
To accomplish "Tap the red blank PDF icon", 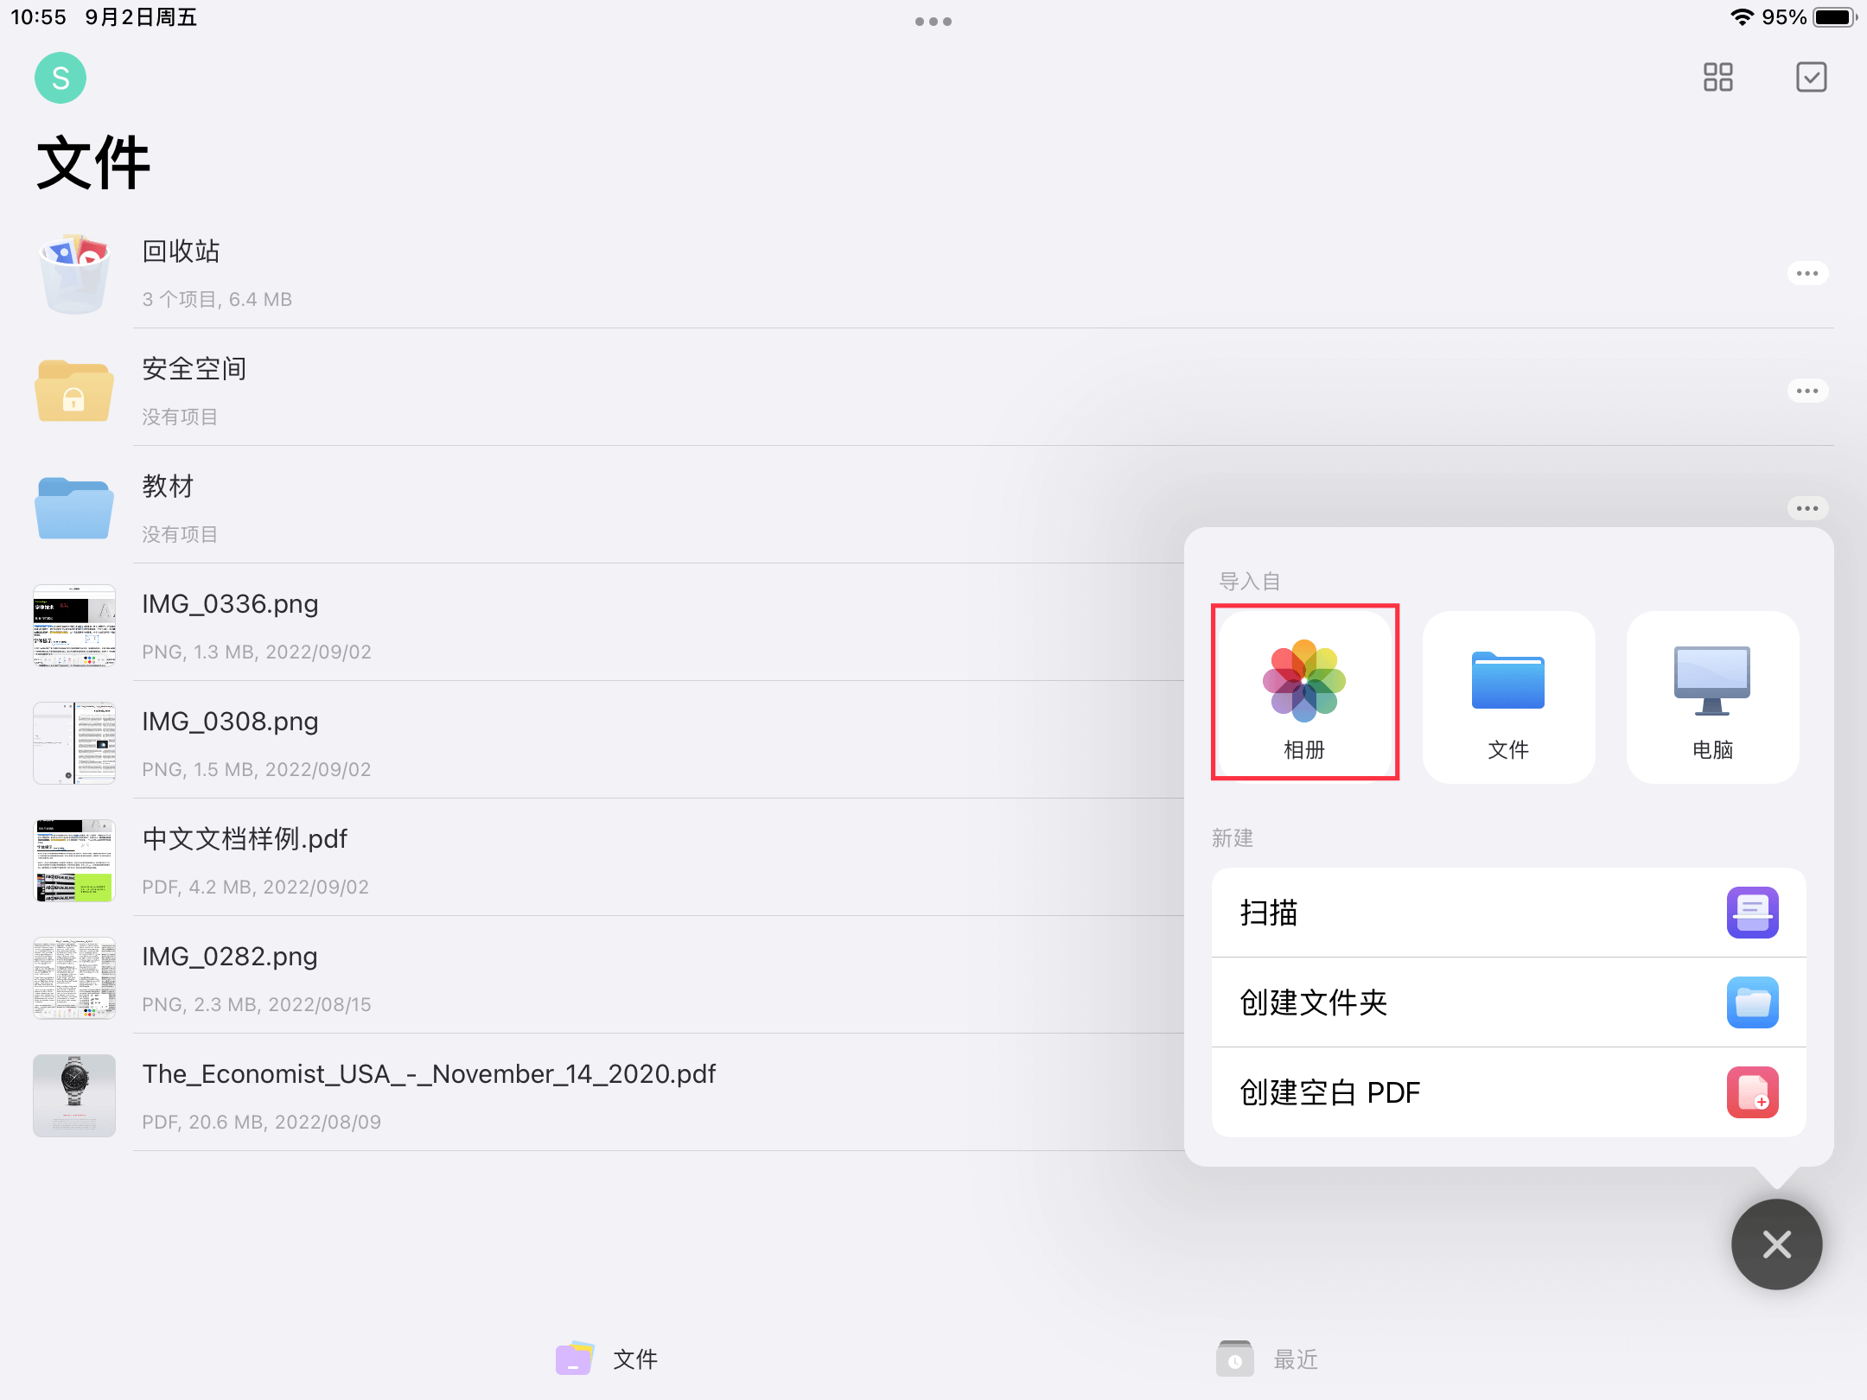I will tap(1752, 1092).
